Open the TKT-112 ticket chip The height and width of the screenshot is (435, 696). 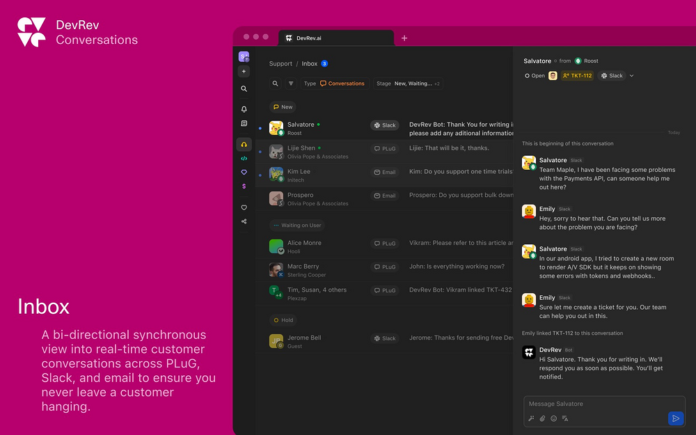pos(577,76)
